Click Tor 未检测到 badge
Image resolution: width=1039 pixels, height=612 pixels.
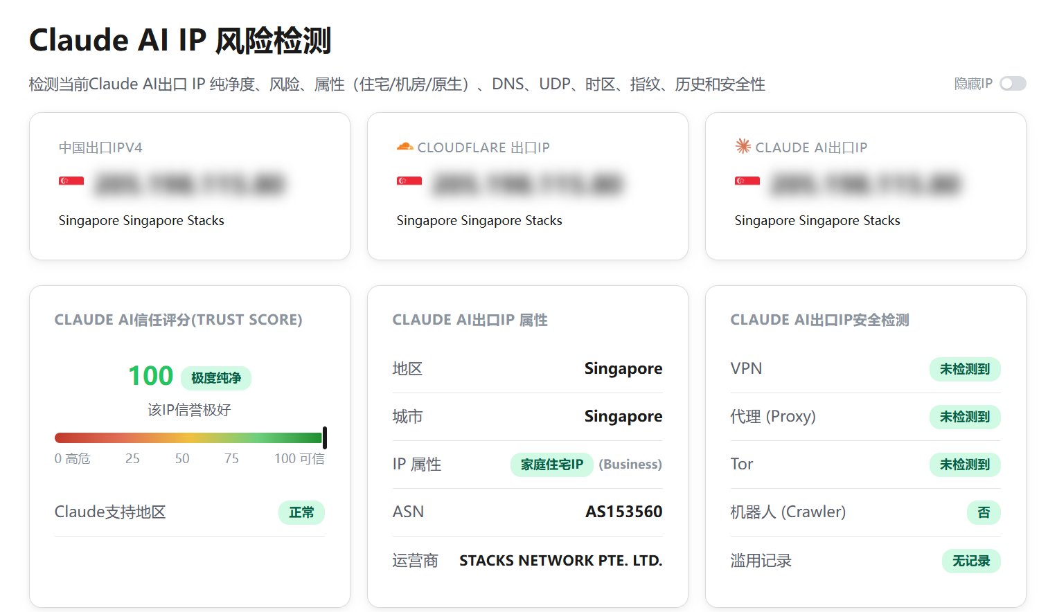pyautogui.click(x=965, y=465)
